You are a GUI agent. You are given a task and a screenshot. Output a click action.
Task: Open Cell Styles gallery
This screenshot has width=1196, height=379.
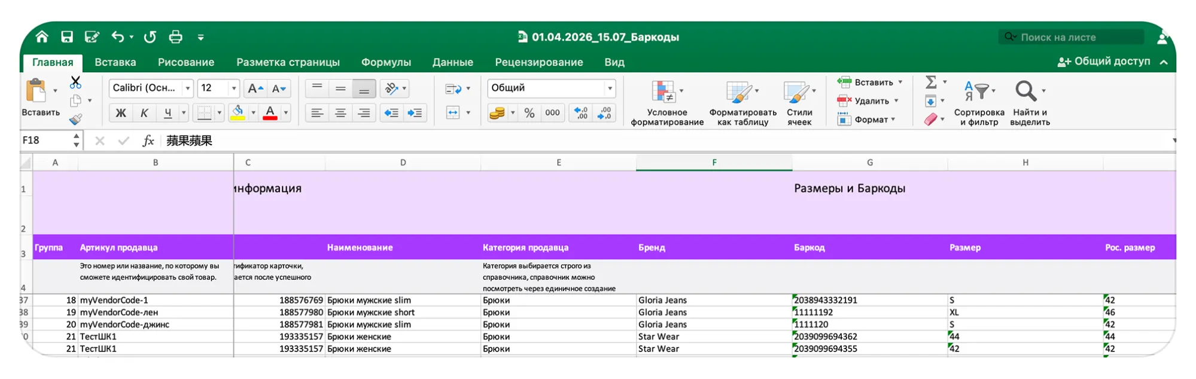pos(799,103)
